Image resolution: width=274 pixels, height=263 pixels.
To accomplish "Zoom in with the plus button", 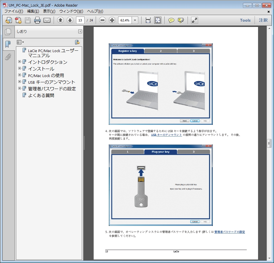I will point(112,20).
